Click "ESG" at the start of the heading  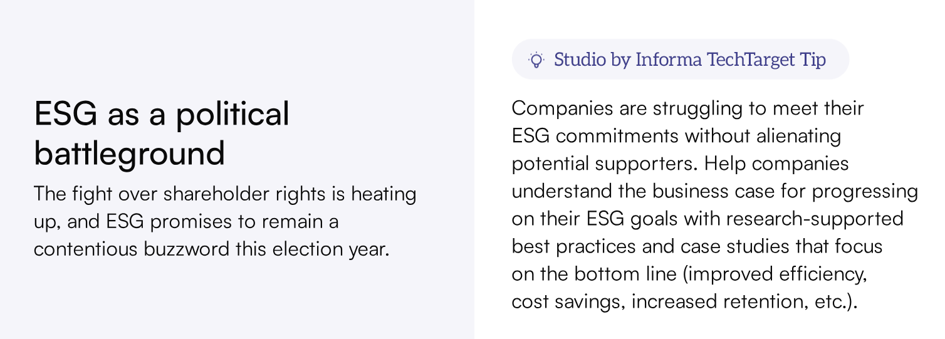coord(66,113)
